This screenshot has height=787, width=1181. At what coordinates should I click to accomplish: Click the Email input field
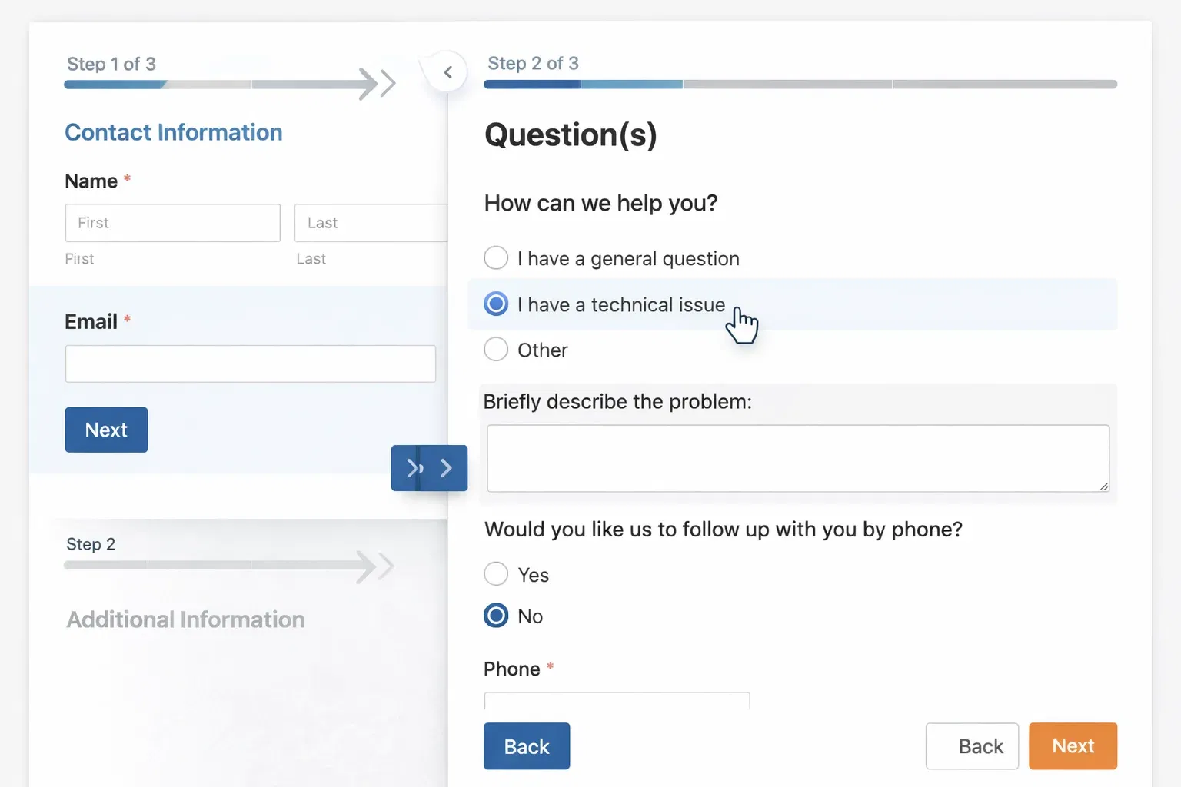[x=250, y=364]
